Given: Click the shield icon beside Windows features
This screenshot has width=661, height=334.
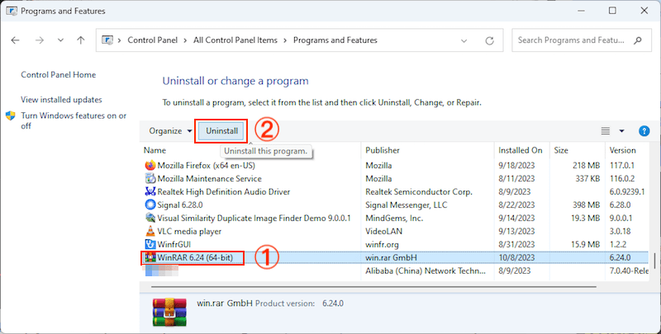Looking at the screenshot, I should 11,115.
